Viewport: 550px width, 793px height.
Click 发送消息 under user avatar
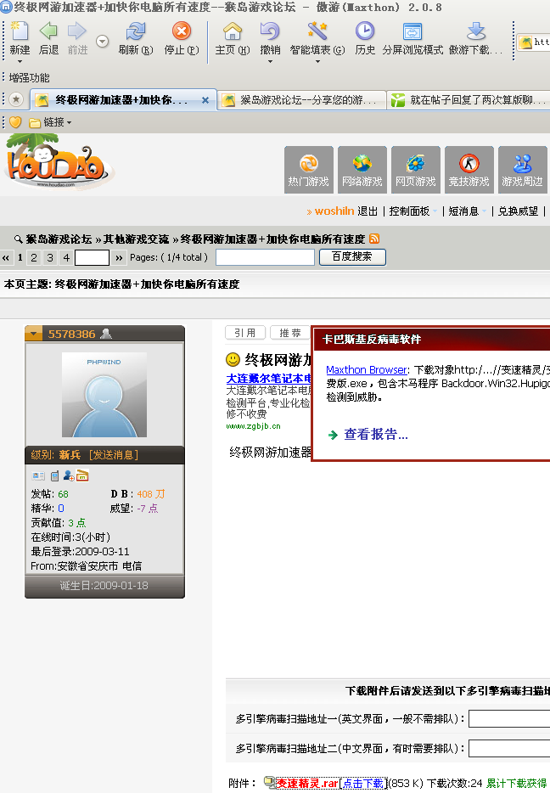click(x=113, y=455)
